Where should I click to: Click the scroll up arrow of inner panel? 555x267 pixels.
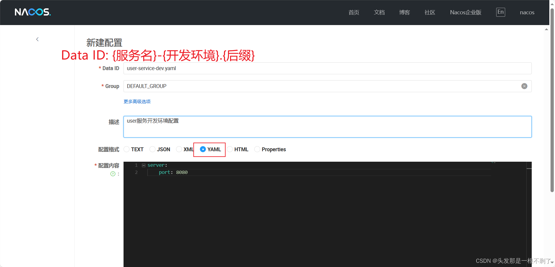pos(546,29)
